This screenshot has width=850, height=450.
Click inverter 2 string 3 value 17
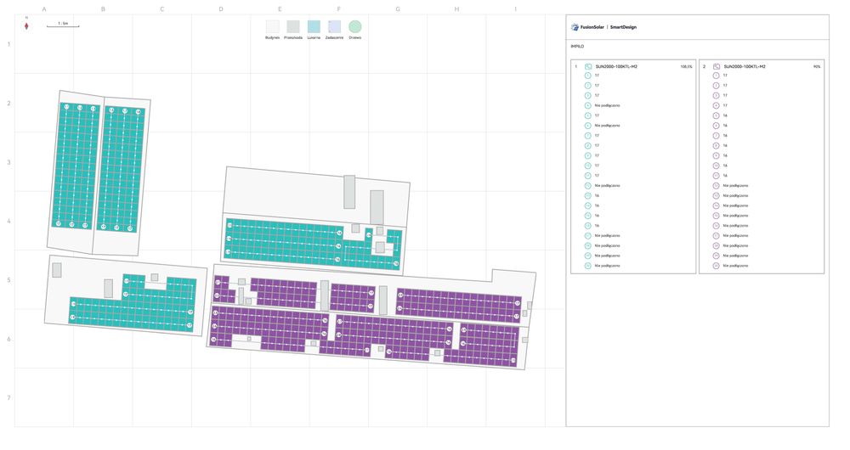pos(725,96)
